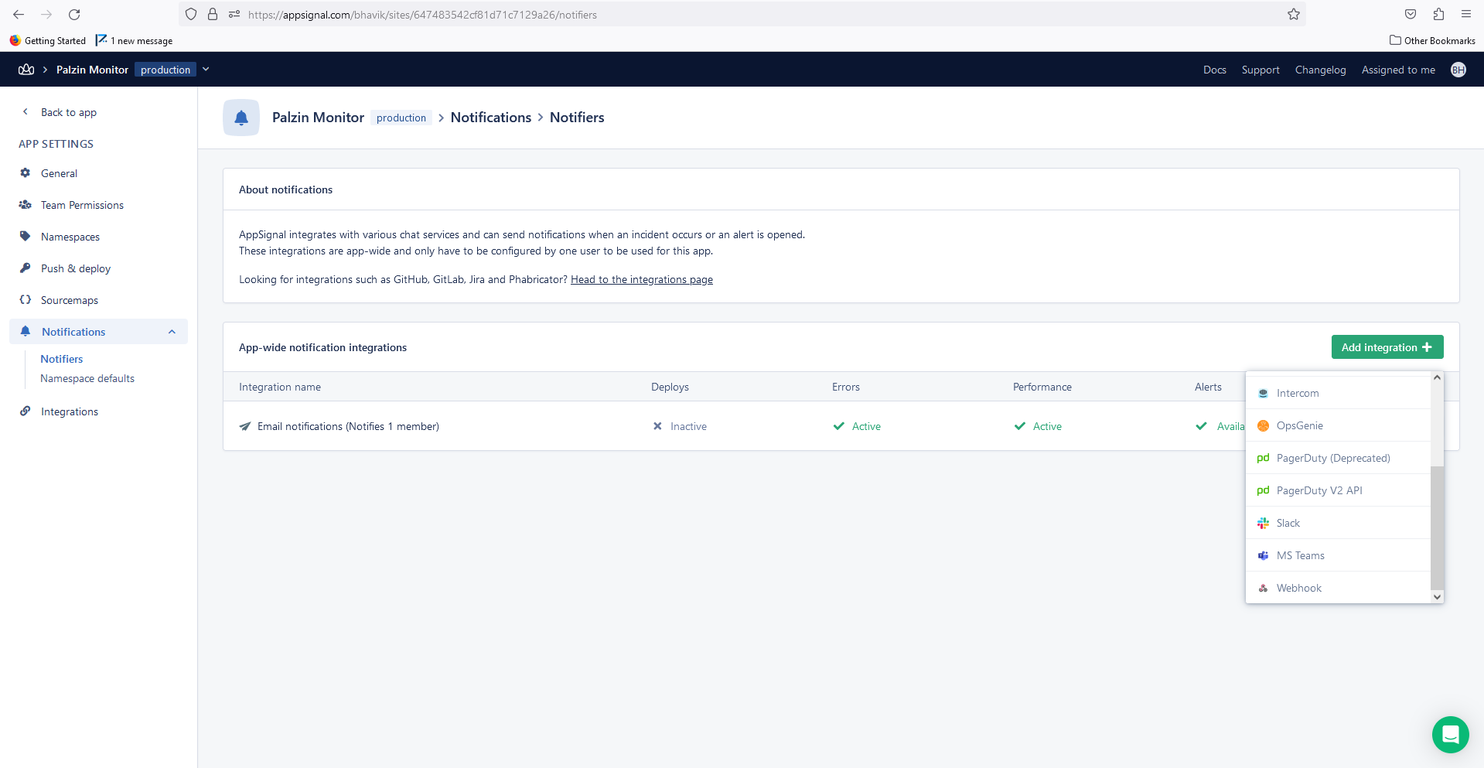Click the browser URL address field

click(742, 15)
